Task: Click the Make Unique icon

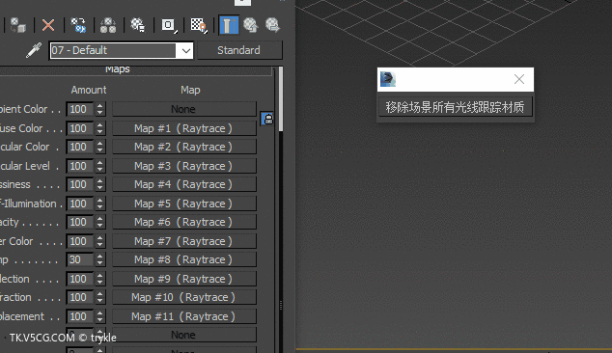Action: click(x=108, y=25)
